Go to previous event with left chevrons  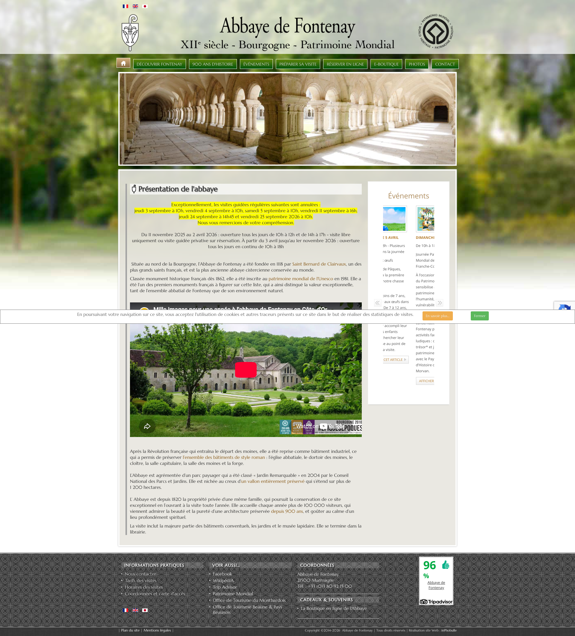[377, 303]
